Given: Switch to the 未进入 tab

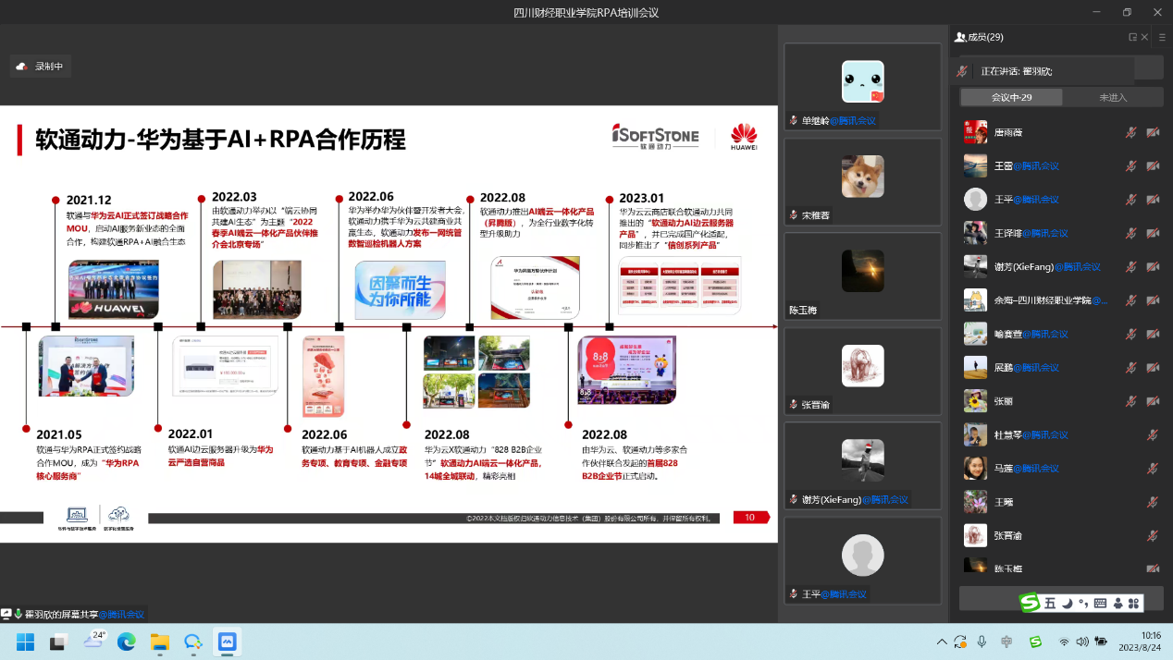Looking at the screenshot, I should (1112, 97).
